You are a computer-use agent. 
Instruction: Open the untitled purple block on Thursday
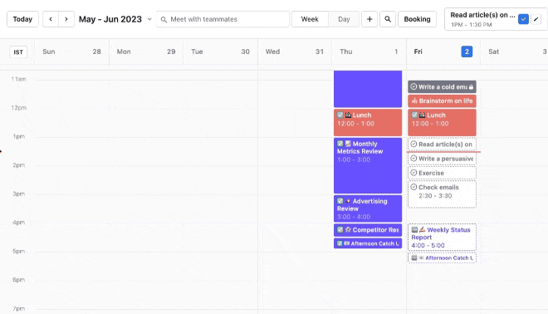(x=368, y=89)
